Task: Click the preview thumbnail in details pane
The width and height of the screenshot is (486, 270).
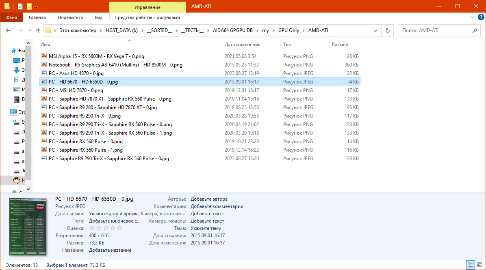Action: [28, 227]
